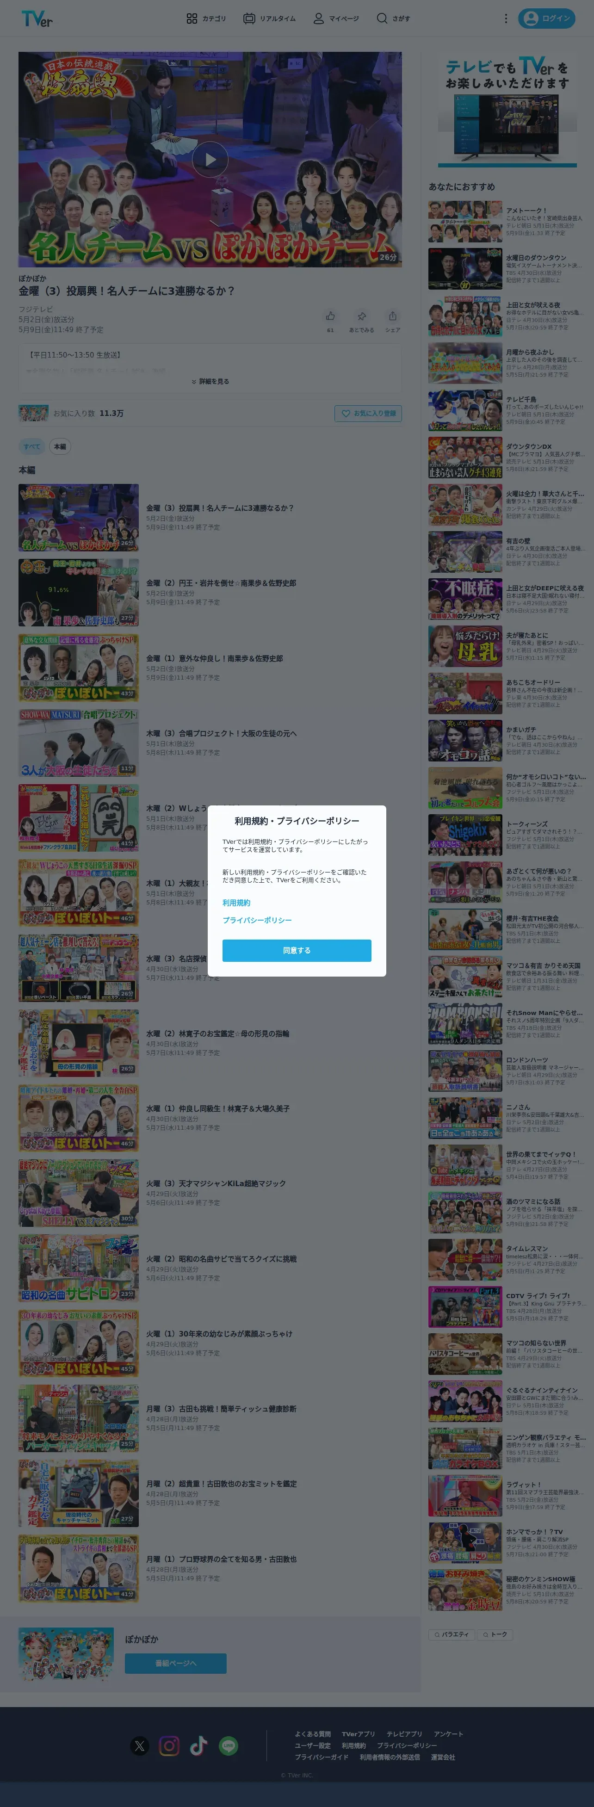Play the main video
This screenshot has width=594, height=1807.
(210, 159)
